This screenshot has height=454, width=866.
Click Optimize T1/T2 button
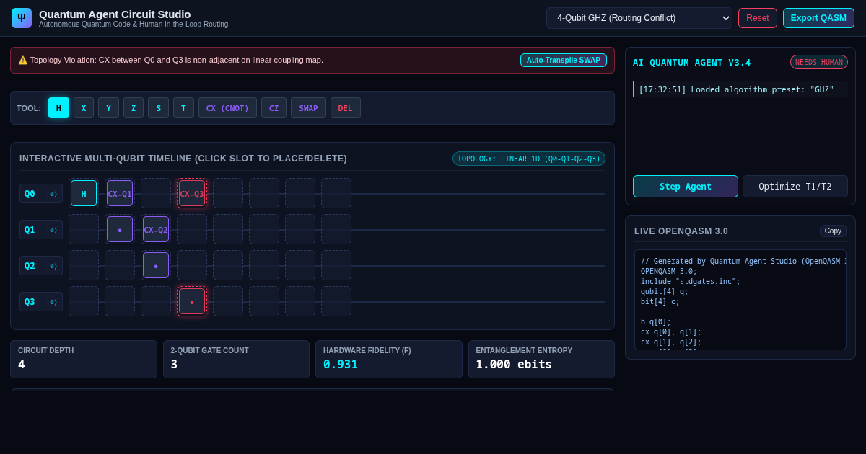[x=795, y=186]
